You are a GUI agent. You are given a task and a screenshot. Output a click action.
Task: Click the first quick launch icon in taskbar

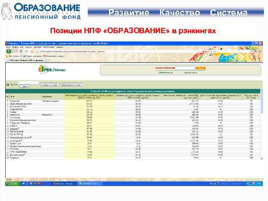point(23,184)
